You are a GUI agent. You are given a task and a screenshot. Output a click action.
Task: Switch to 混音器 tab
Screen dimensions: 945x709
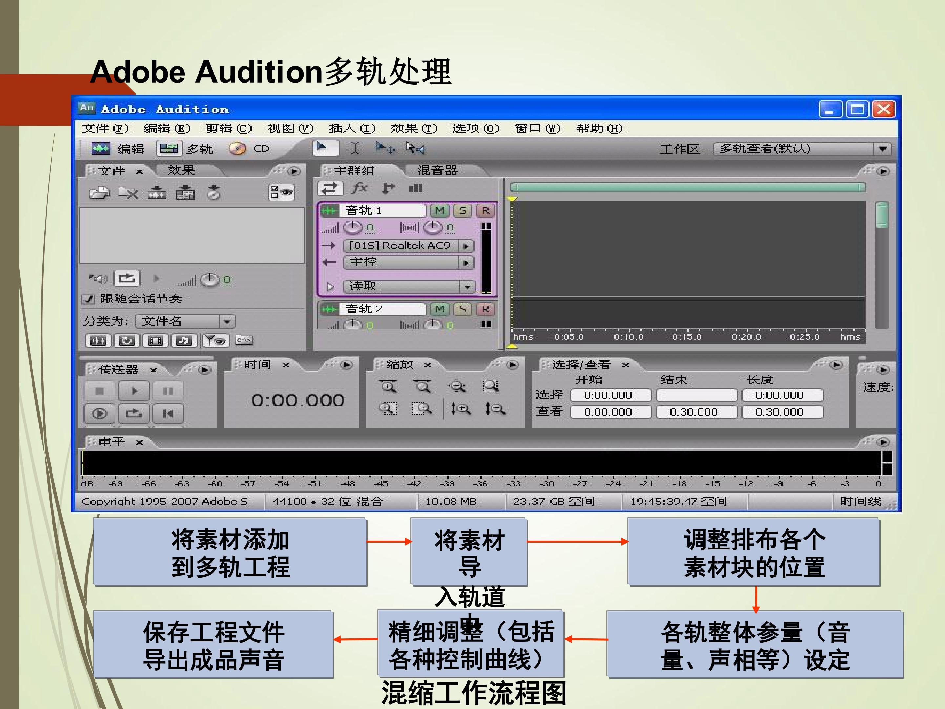pos(437,170)
